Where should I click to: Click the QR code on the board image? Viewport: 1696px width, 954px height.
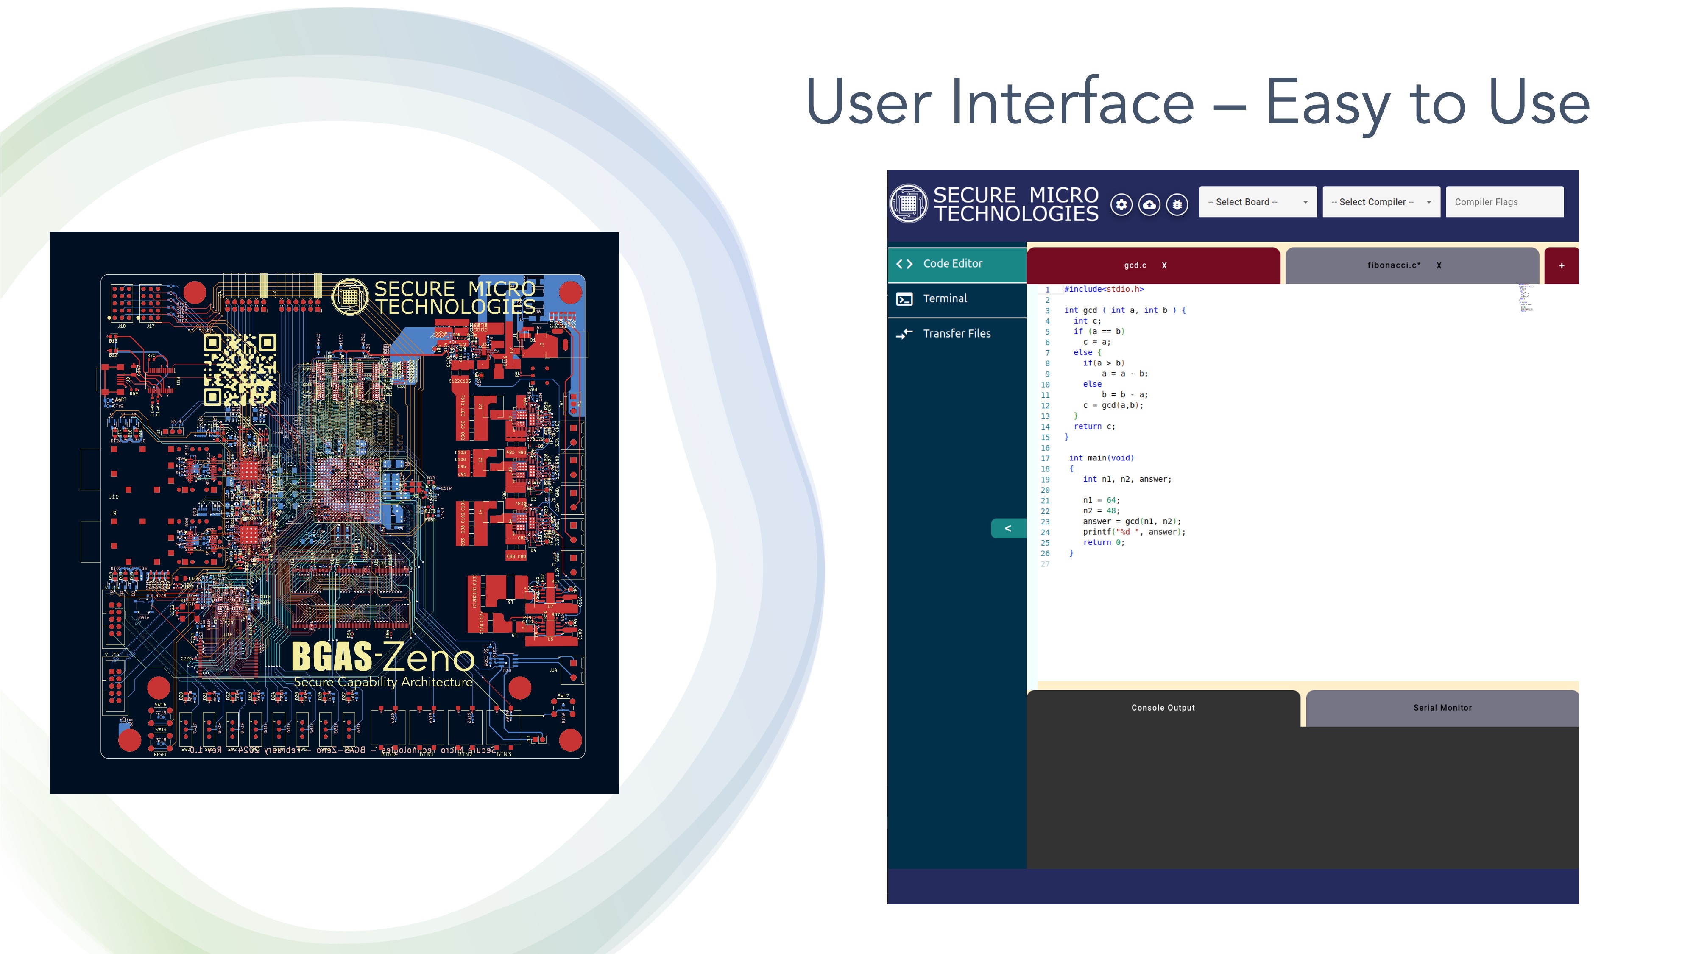tap(240, 370)
